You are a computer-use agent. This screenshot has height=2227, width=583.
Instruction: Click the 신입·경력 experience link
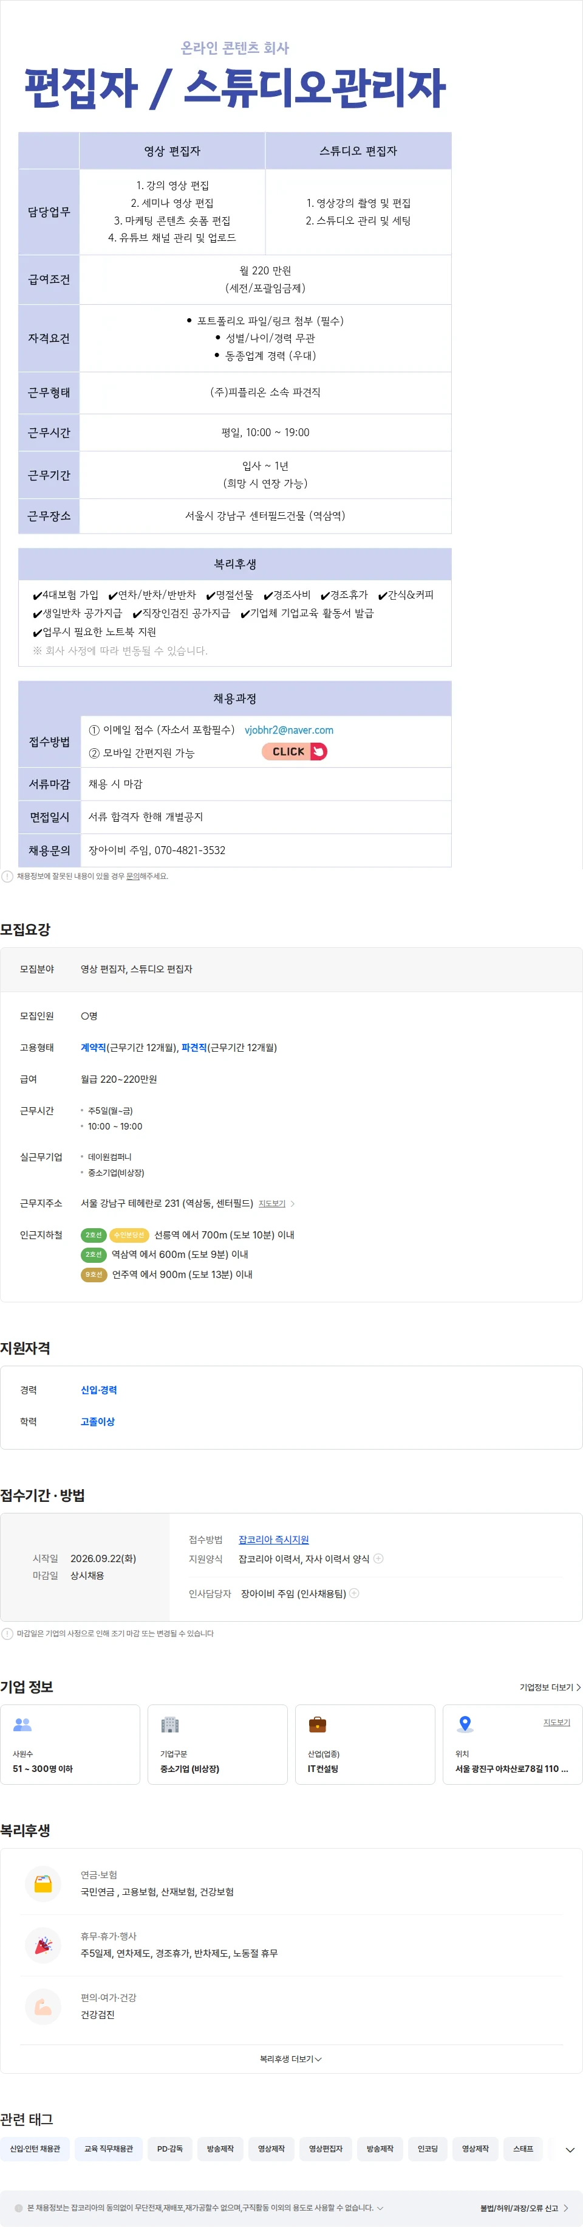click(x=98, y=1390)
